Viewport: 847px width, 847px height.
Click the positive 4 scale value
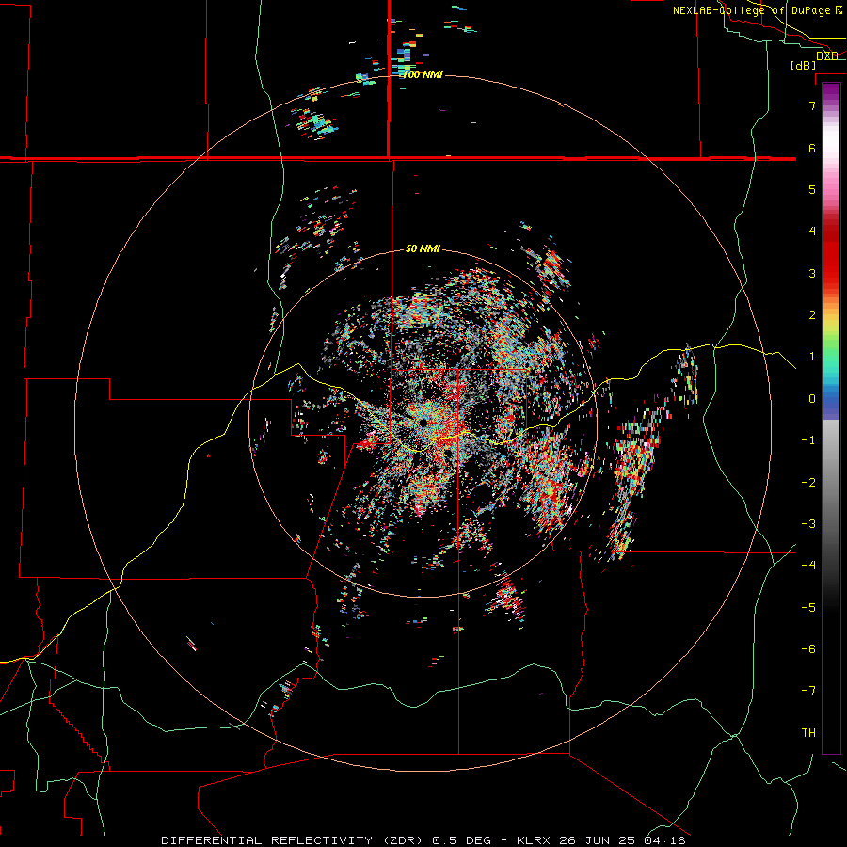812,231
